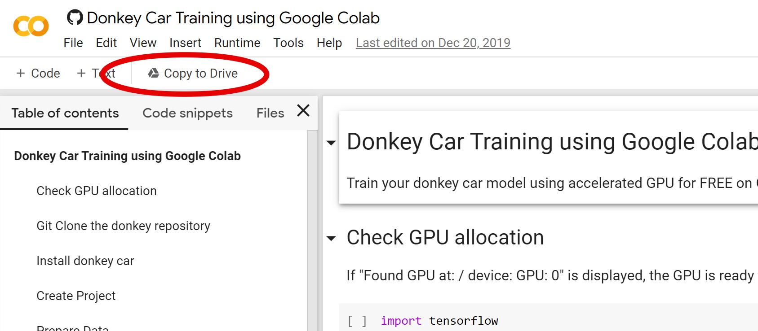Go to Install donkey car section
This screenshot has height=331, width=758.
pyautogui.click(x=85, y=261)
